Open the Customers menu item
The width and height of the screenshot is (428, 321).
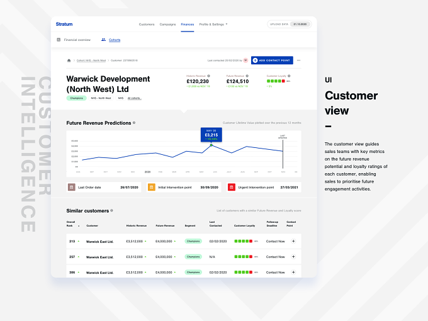[x=147, y=25]
